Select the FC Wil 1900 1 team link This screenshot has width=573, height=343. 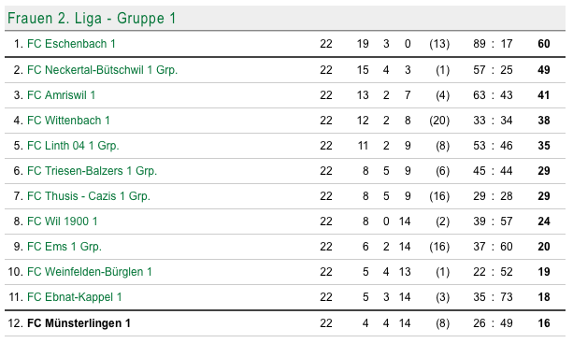pos(63,222)
